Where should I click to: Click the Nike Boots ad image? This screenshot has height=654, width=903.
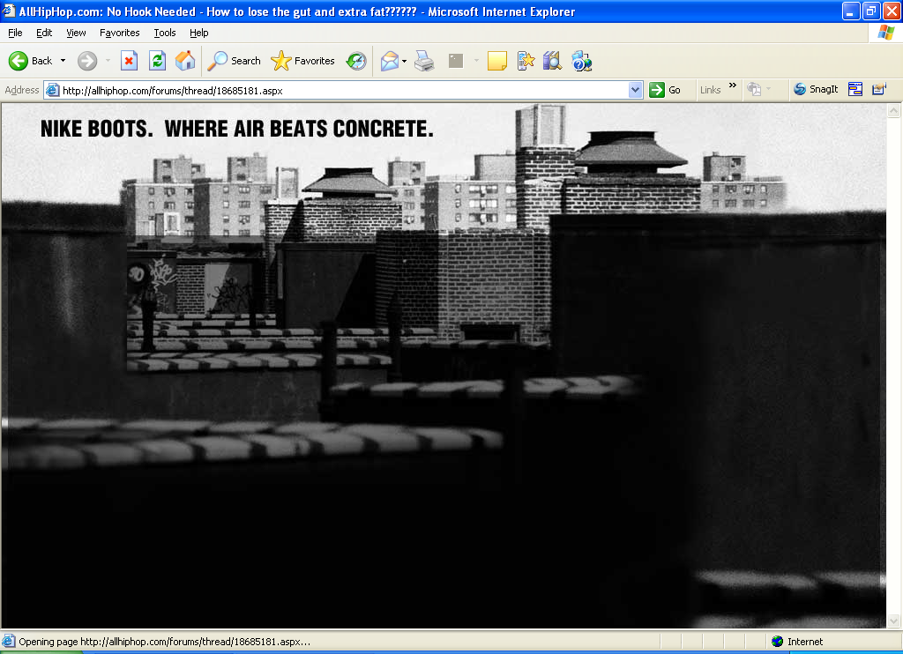[x=444, y=366]
